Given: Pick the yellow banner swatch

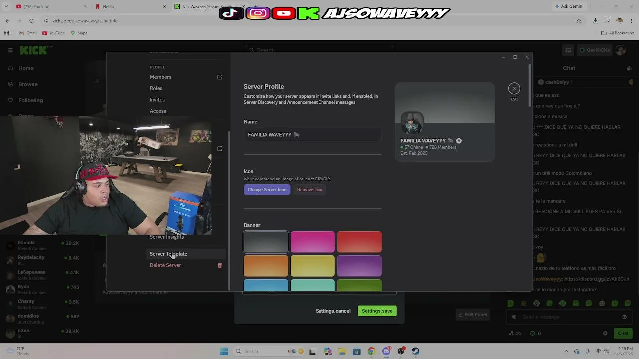Looking at the screenshot, I should coord(313,266).
